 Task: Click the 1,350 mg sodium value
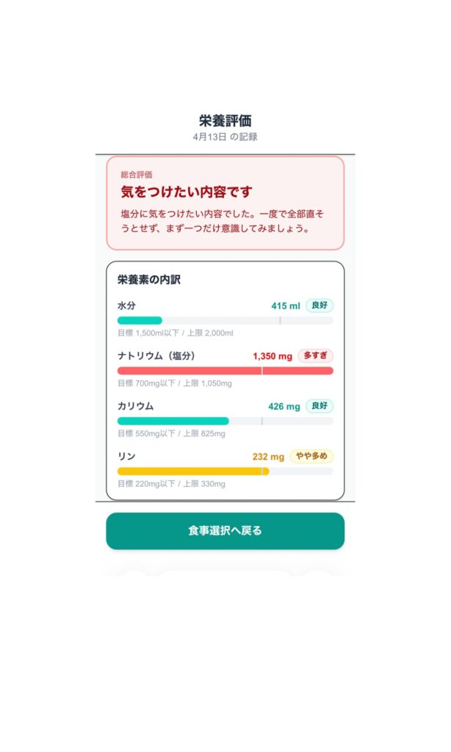(x=272, y=356)
